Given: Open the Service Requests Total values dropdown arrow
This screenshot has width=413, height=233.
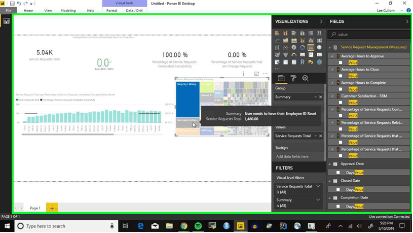Looking at the screenshot, I should [x=315, y=136].
